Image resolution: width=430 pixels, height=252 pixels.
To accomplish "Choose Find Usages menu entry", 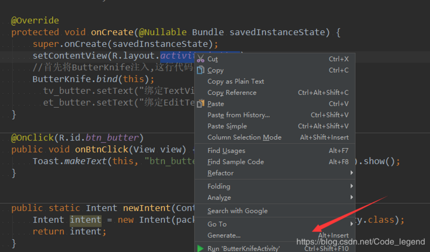I will (x=275, y=151).
